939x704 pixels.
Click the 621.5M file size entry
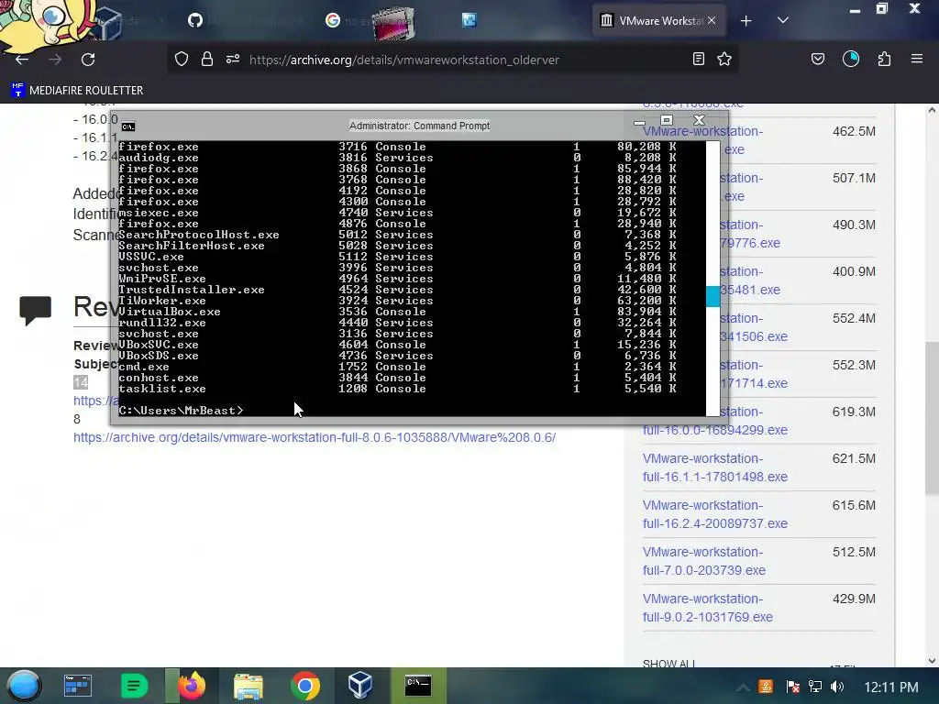854,459
